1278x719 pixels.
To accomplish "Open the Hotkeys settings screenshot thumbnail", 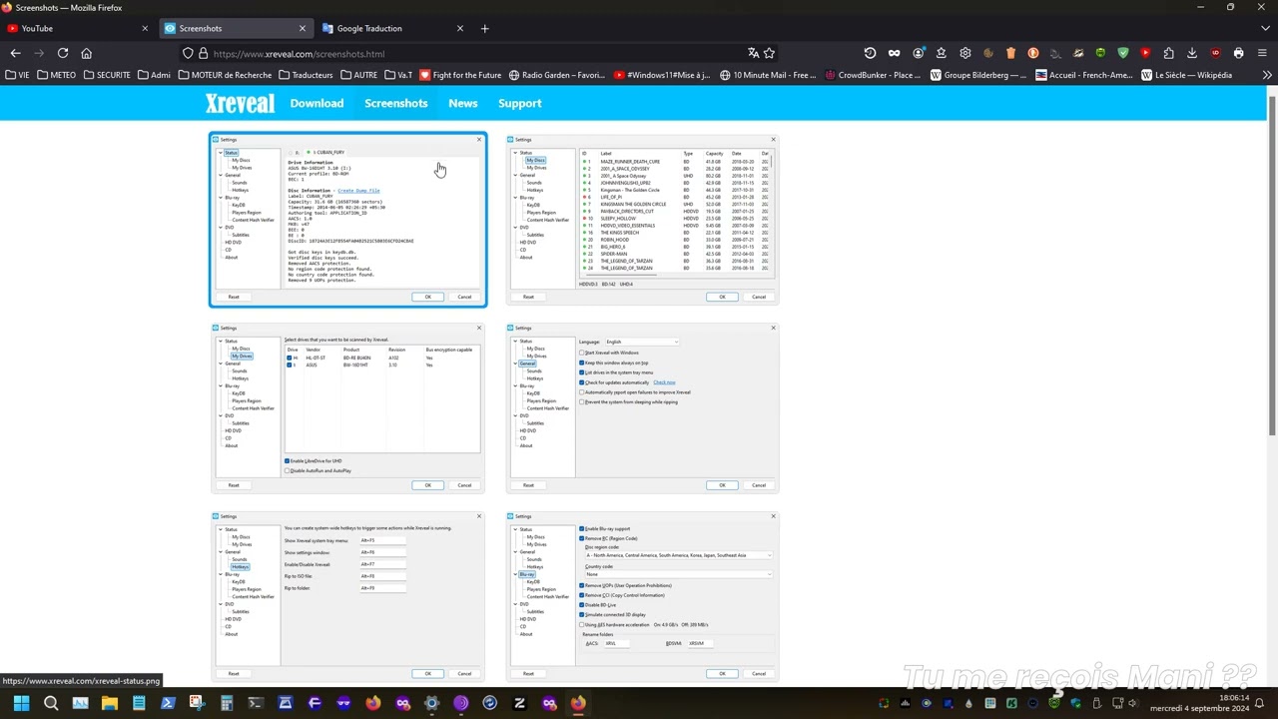I will (348, 596).
